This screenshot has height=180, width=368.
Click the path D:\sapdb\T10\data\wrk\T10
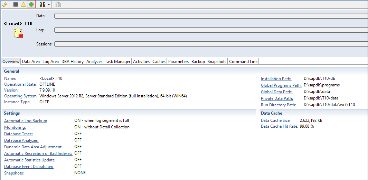coord(329,105)
